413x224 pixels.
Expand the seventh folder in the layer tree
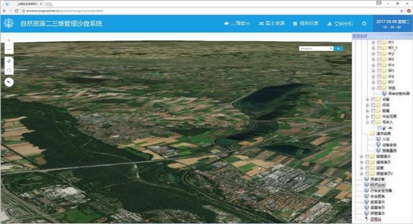tap(373, 76)
